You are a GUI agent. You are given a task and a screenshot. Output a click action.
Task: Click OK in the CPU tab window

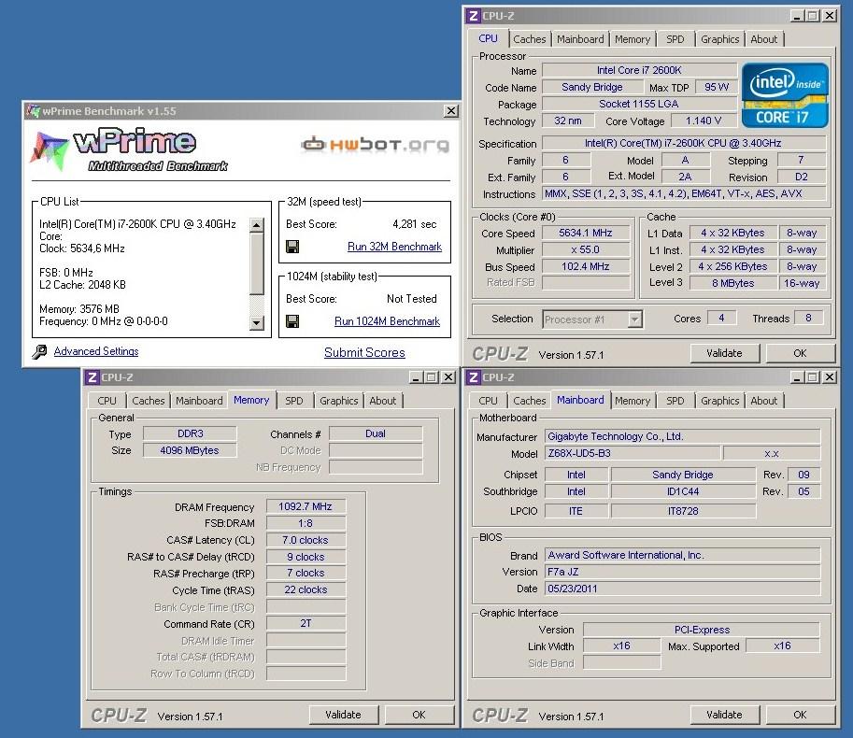[x=800, y=353]
